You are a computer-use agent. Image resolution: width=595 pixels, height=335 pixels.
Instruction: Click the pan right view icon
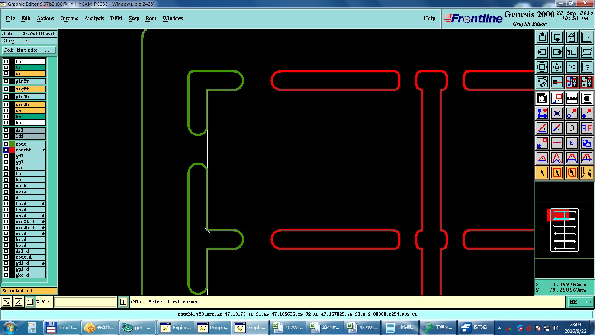pyautogui.click(x=557, y=52)
